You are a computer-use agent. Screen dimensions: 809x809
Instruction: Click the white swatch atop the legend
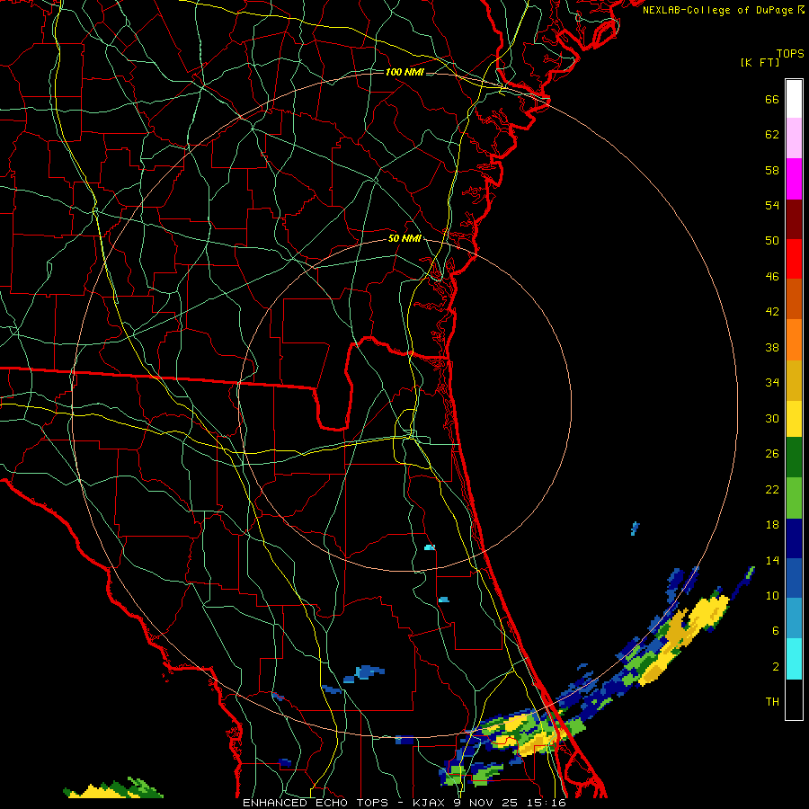794,99
